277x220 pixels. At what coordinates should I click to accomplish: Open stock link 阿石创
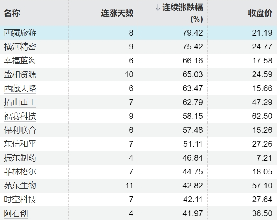[16, 213]
